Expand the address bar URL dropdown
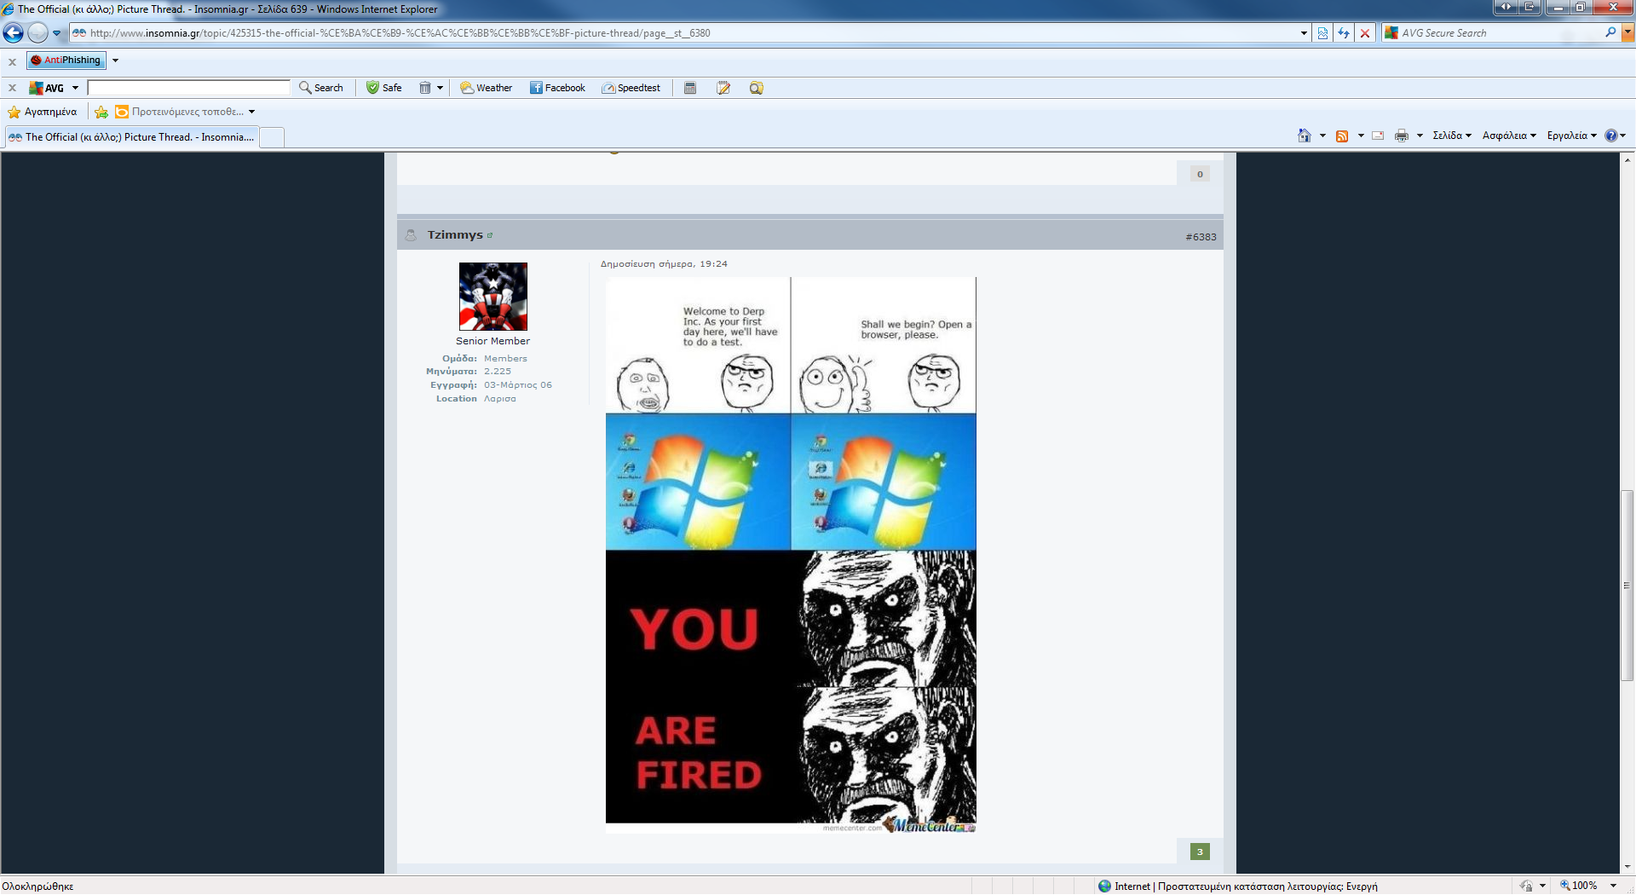This screenshot has width=1636, height=895. tap(1304, 33)
